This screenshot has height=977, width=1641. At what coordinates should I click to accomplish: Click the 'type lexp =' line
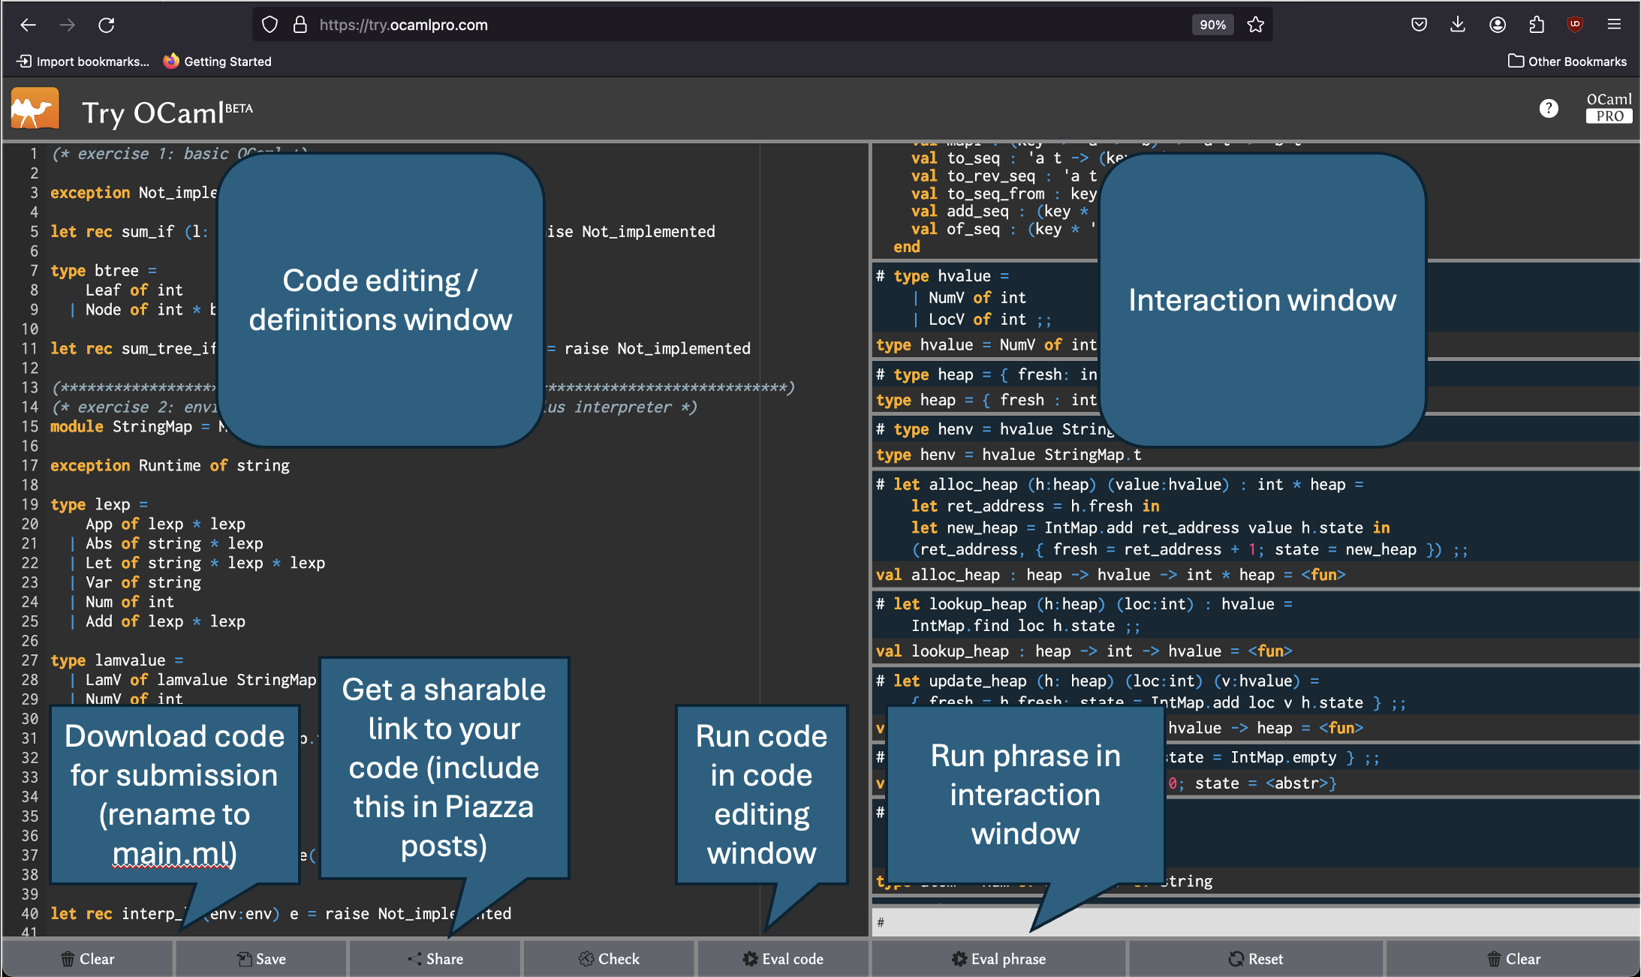[x=99, y=504]
